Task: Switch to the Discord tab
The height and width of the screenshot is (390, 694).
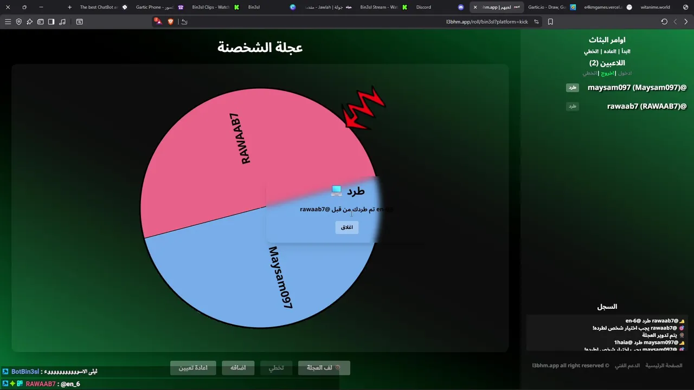Action: coord(439,7)
